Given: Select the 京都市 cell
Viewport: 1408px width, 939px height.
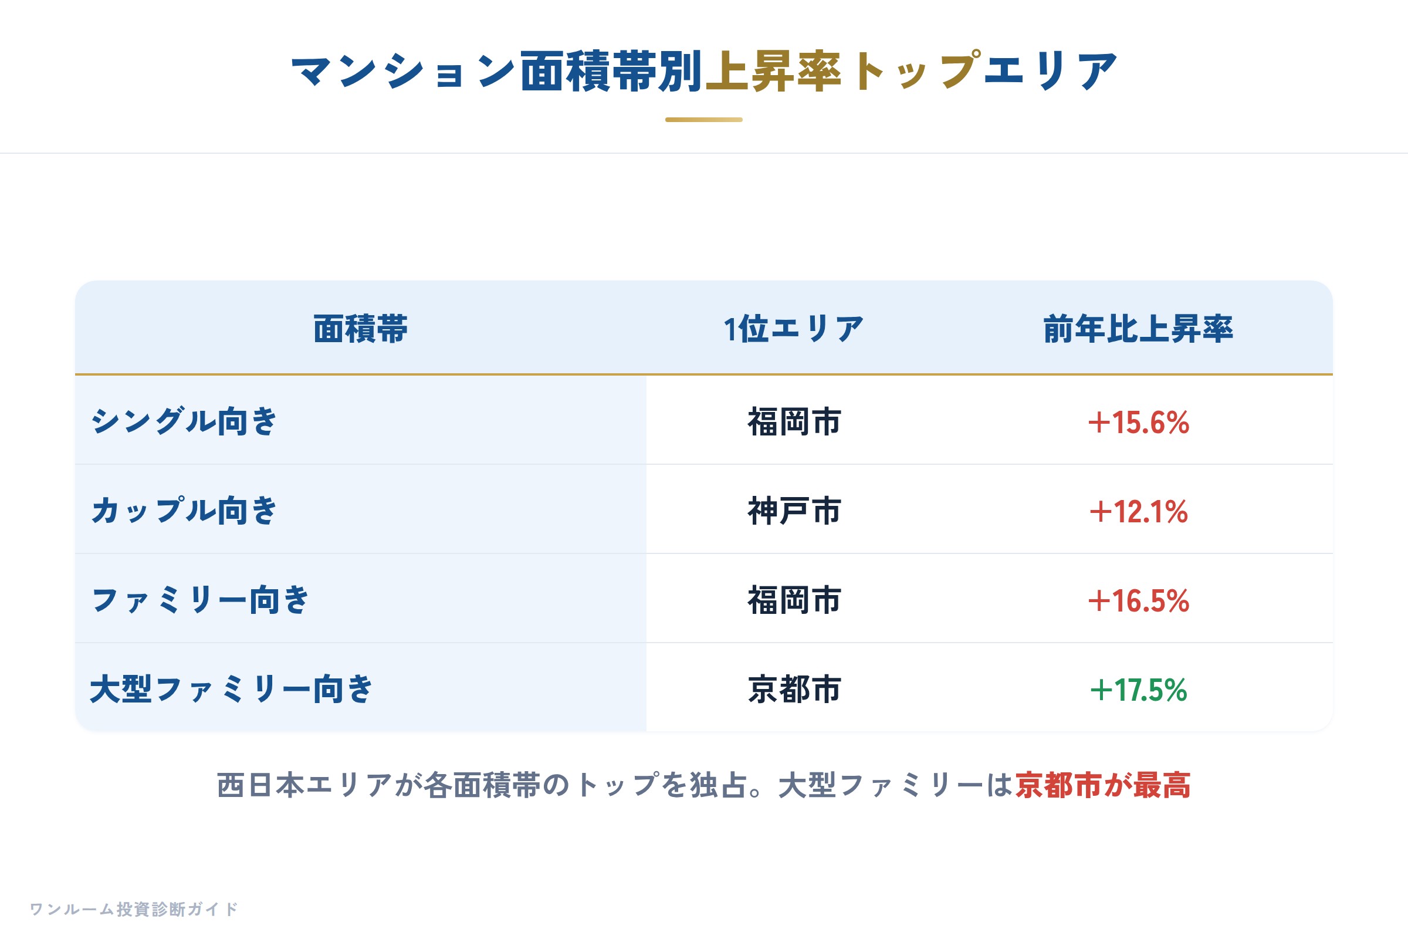Looking at the screenshot, I should coord(794,688).
